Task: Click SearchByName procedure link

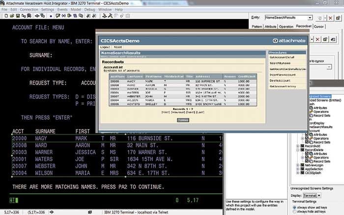Action: click(280, 63)
